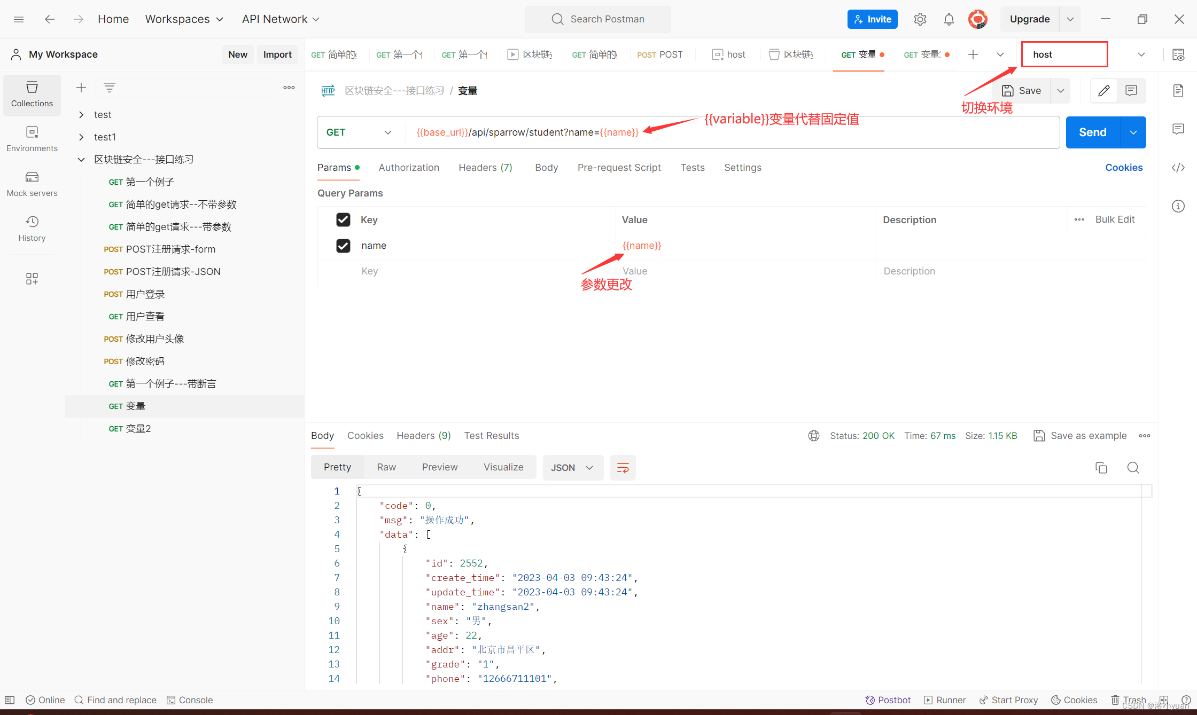Click Bulk Edit
Screen dimensions: 1197x715
pyautogui.click(x=1115, y=219)
